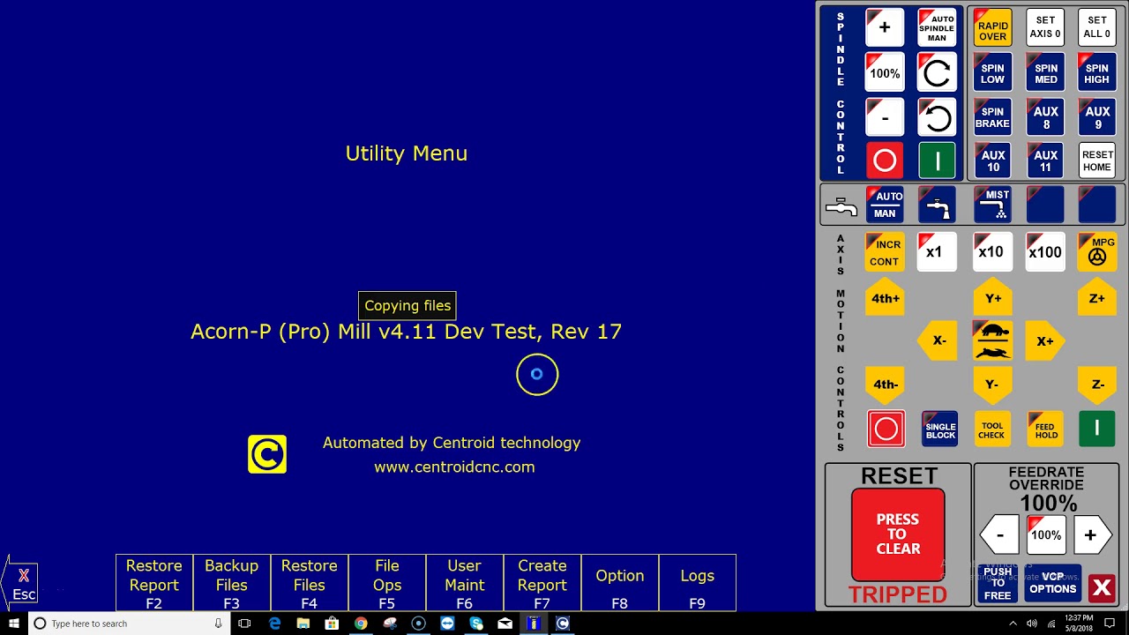This screenshot has width=1129, height=635.
Task: Open Restore Report F2 menu
Action: point(154,583)
